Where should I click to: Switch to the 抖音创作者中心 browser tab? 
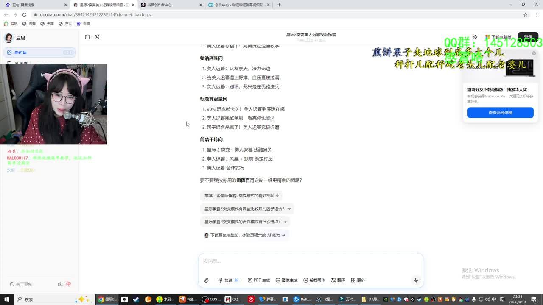tap(156, 5)
